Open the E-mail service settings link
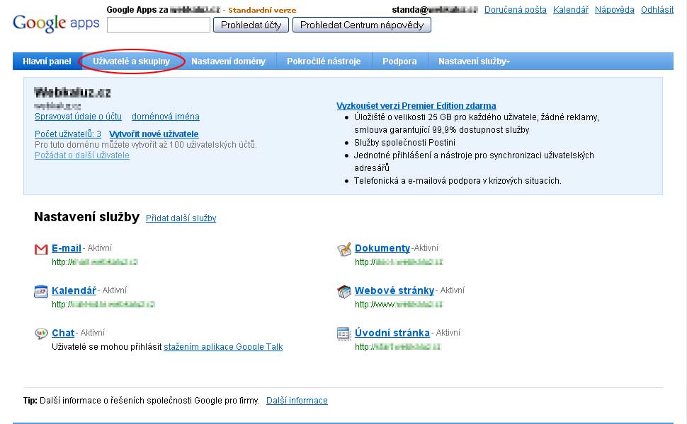This screenshot has height=424, width=687. pyautogui.click(x=67, y=248)
